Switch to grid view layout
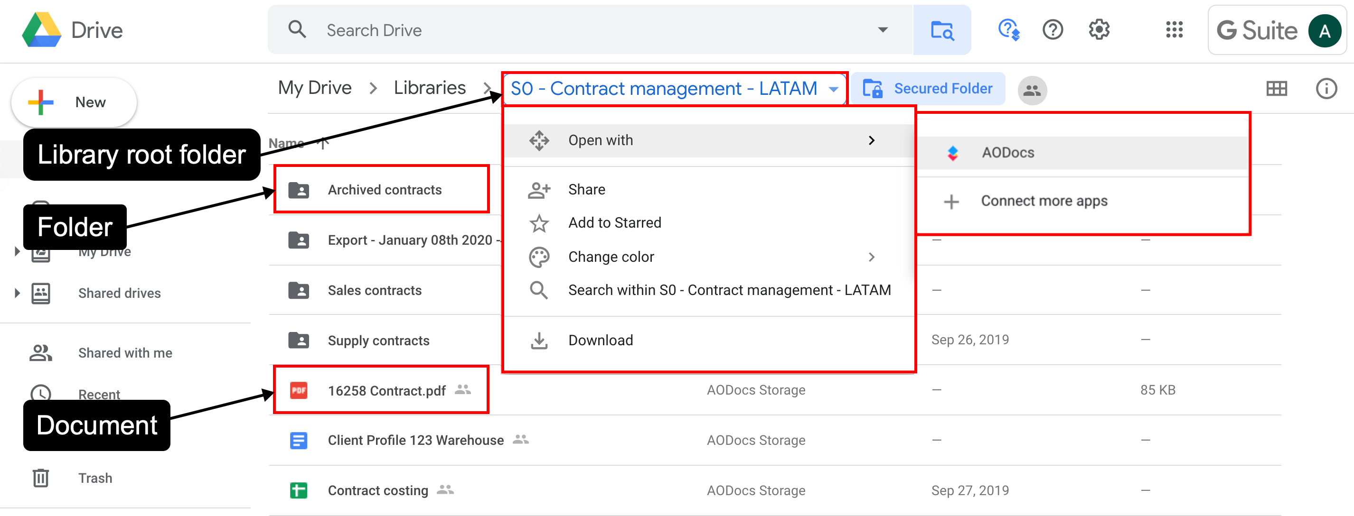 click(1276, 88)
